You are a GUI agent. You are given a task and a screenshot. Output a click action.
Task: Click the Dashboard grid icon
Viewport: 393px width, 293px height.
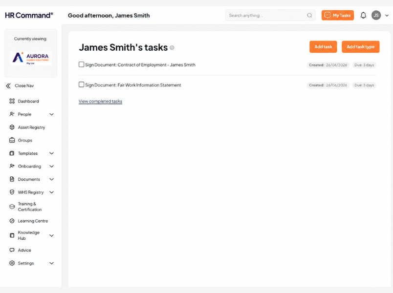[x=12, y=101]
